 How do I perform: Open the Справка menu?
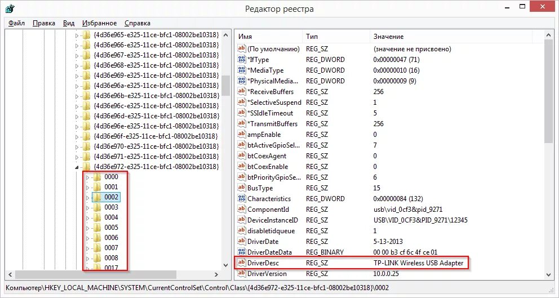pyautogui.click(x=137, y=23)
